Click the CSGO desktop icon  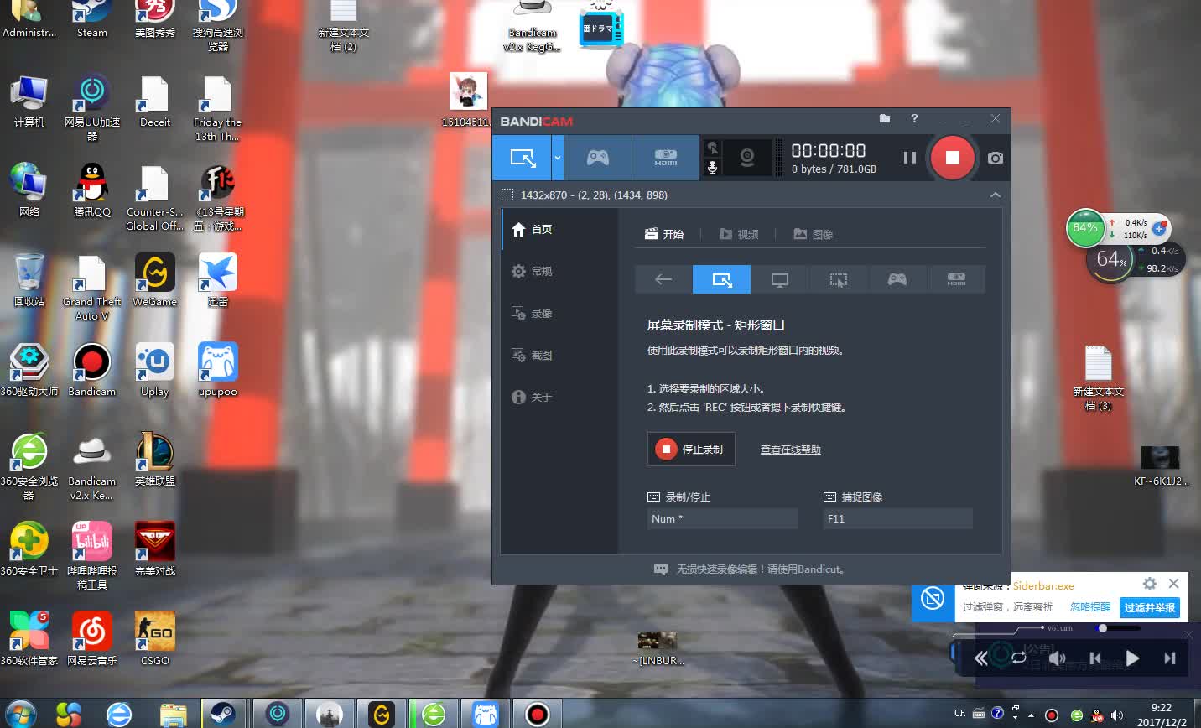155,639
